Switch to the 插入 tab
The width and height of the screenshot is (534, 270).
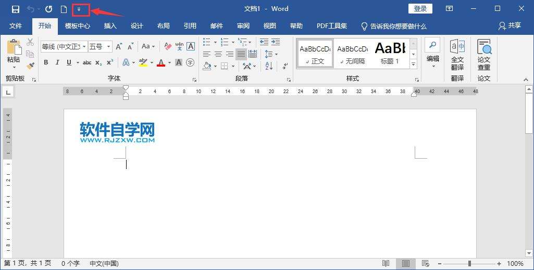tap(110, 26)
